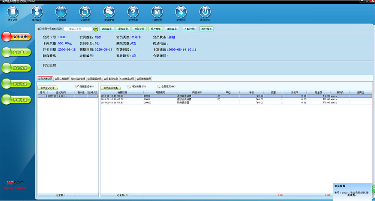Switch to the 会员交费管理 tab
This screenshot has height=201, width=375.
(x=61, y=79)
